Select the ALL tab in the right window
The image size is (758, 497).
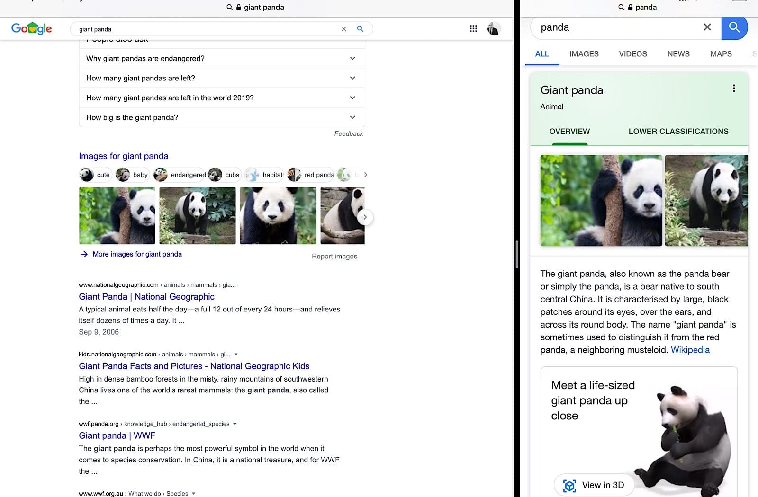click(x=542, y=54)
